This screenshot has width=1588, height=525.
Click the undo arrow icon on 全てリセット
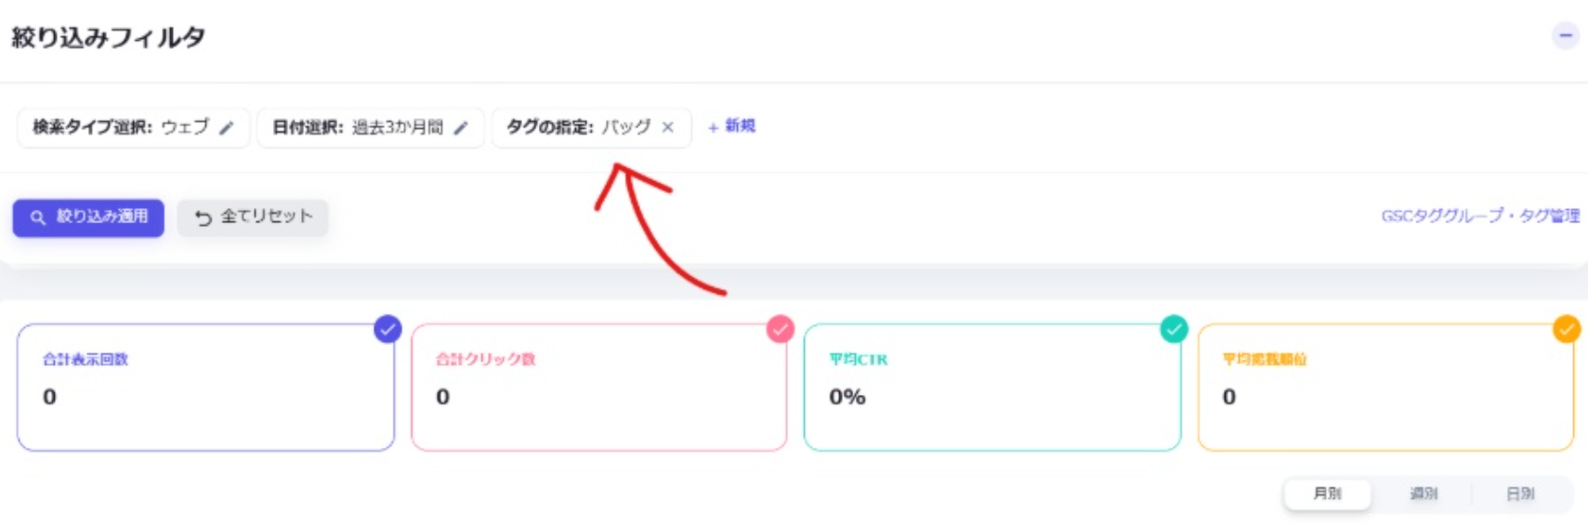pyautogui.click(x=203, y=217)
